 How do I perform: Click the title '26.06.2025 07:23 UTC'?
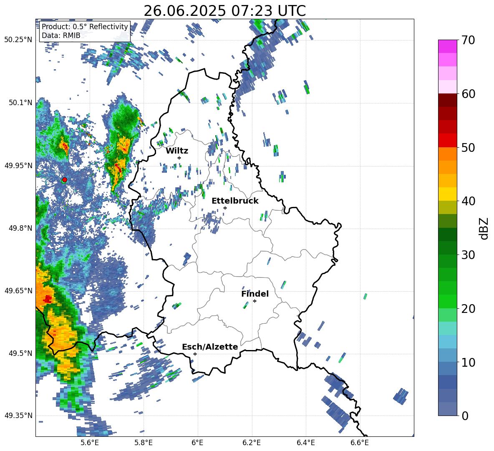click(224, 11)
